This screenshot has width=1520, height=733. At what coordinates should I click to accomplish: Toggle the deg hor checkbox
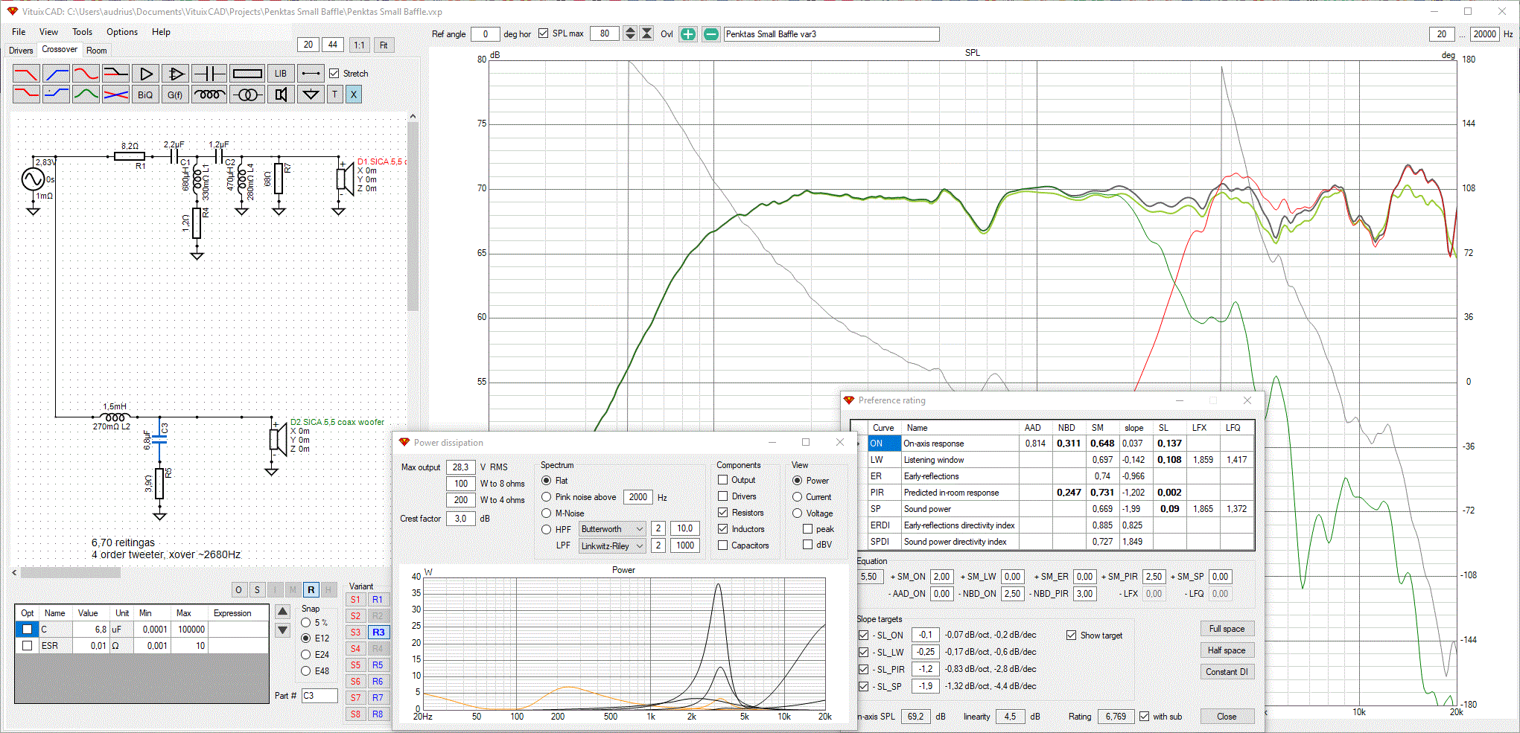pyautogui.click(x=543, y=33)
